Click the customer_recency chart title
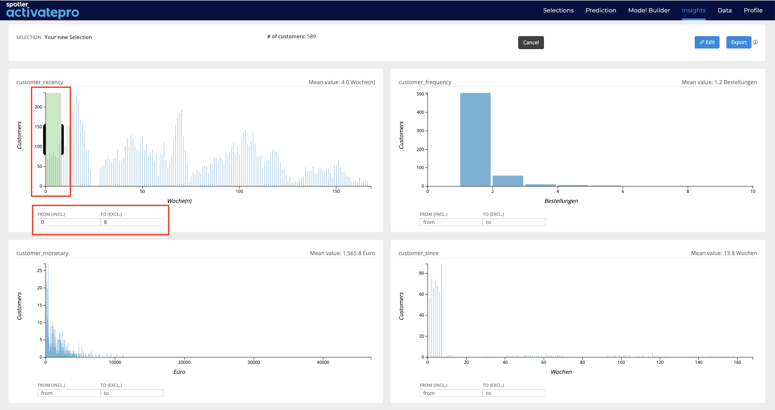 [40, 82]
